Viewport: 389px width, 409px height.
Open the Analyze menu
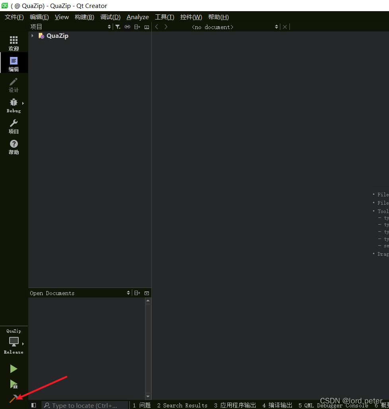[138, 17]
